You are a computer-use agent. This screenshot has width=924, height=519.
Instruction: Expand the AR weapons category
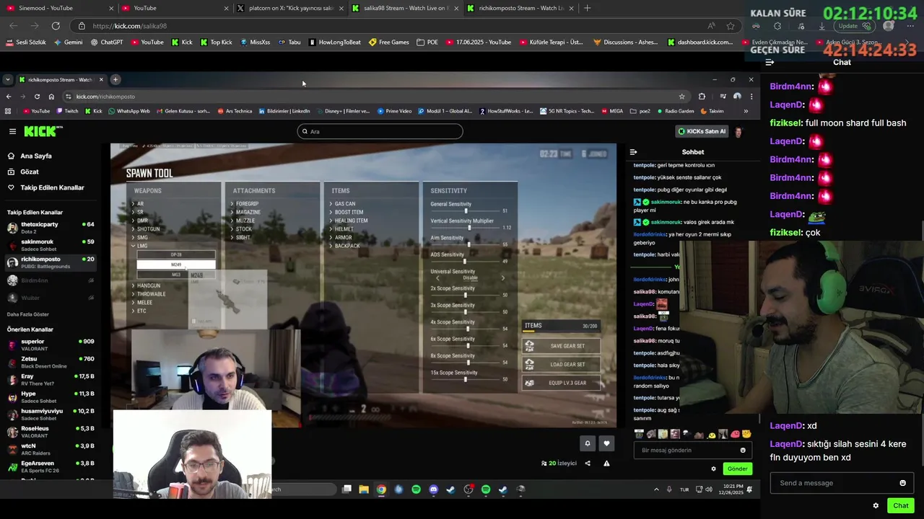click(x=138, y=204)
